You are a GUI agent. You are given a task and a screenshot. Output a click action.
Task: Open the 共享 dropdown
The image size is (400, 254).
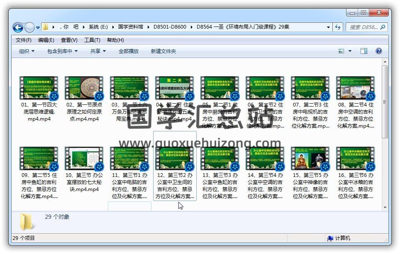tap(98, 51)
